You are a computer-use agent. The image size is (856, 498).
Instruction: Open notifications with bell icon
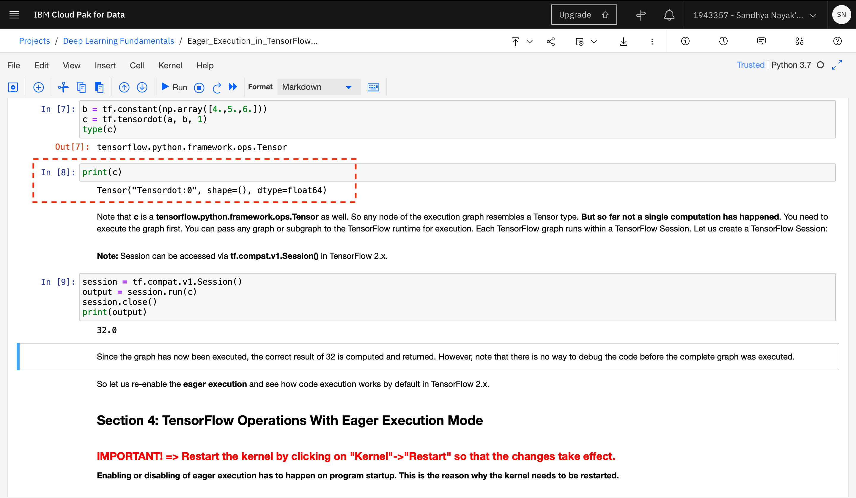pos(669,15)
